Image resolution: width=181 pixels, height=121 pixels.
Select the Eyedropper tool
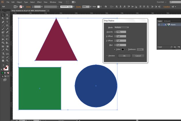tap(3, 50)
